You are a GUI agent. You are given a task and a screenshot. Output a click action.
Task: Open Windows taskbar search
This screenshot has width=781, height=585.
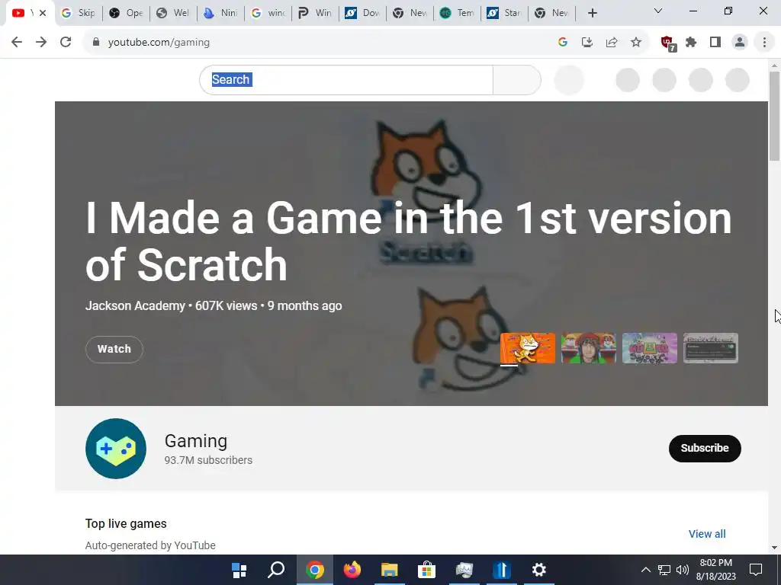pos(276,570)
